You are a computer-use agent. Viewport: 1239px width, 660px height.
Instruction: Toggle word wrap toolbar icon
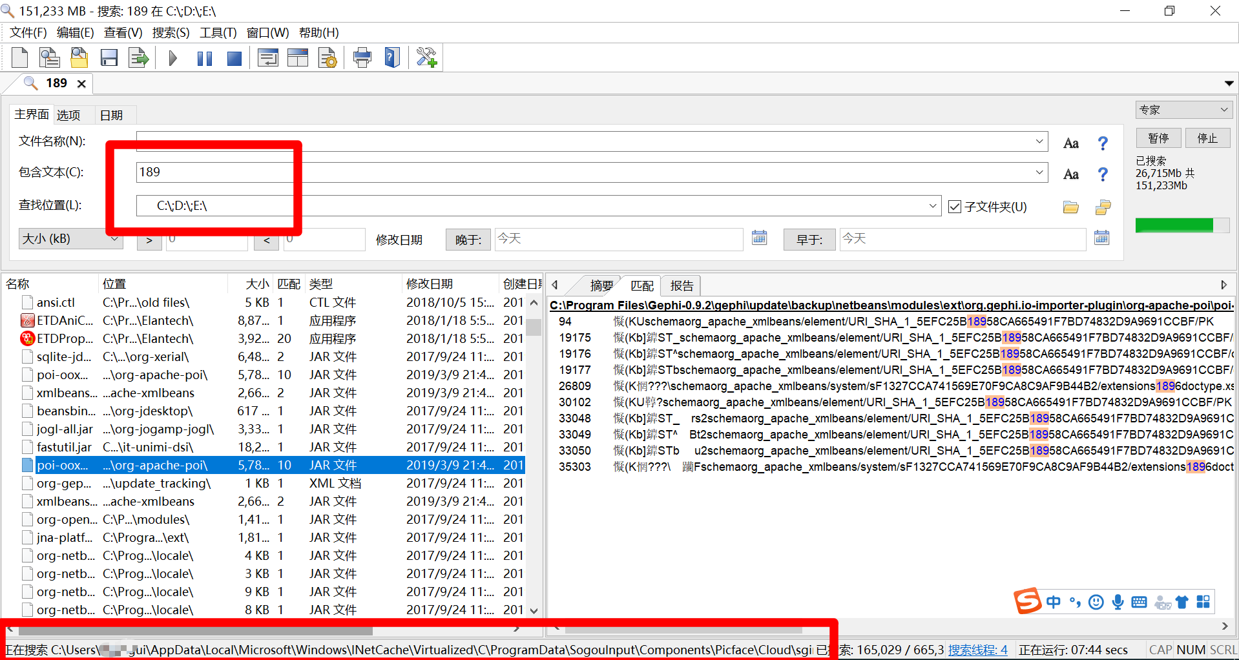click(x=267, y=58)
